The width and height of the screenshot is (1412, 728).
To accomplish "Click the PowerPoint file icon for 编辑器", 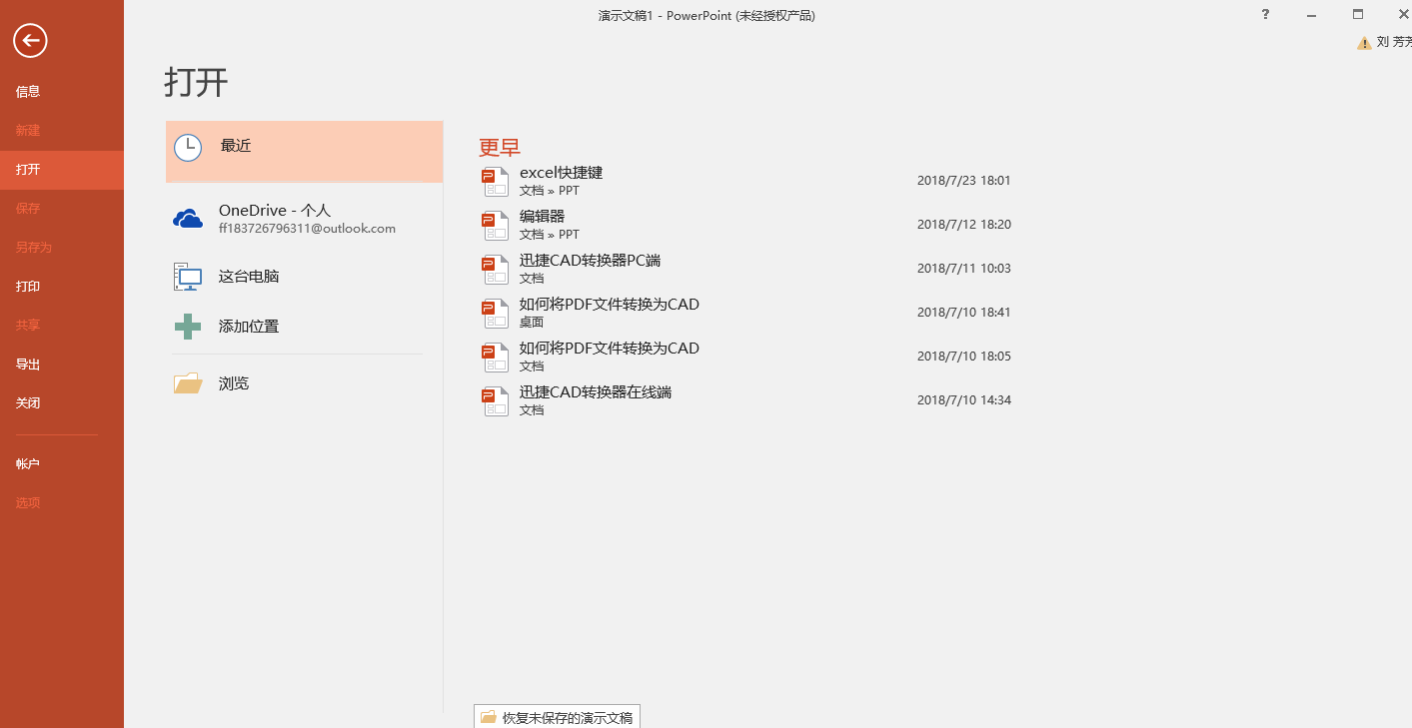I will tap(496, 226).
